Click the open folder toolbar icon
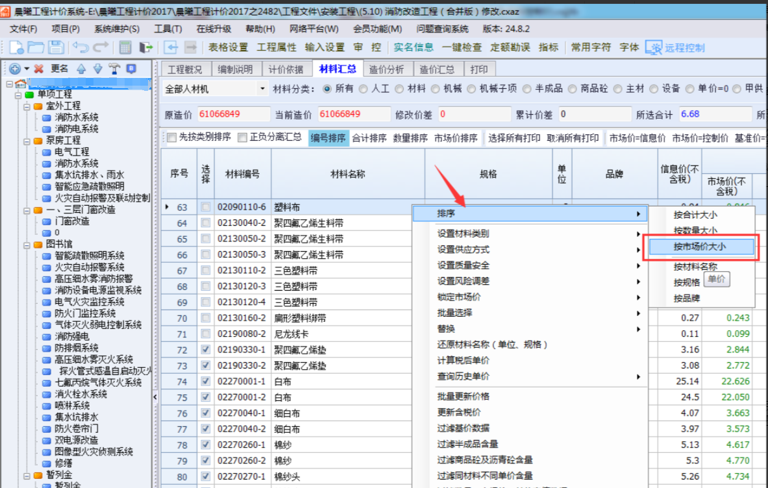Image resolution: width=768 pixels, height=488 pixels. (x=36, y=47)
